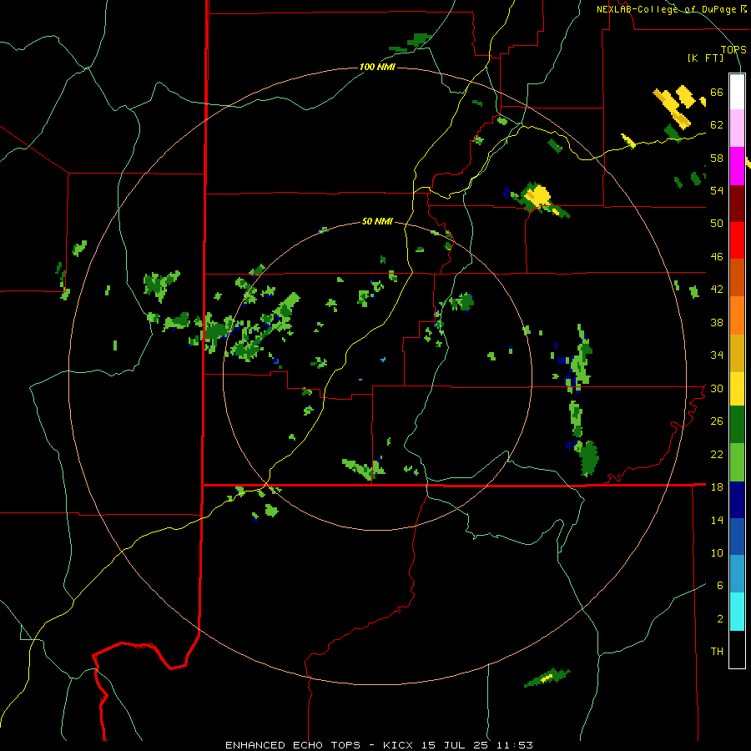Click the light pink legend swatch

[737, 129]
